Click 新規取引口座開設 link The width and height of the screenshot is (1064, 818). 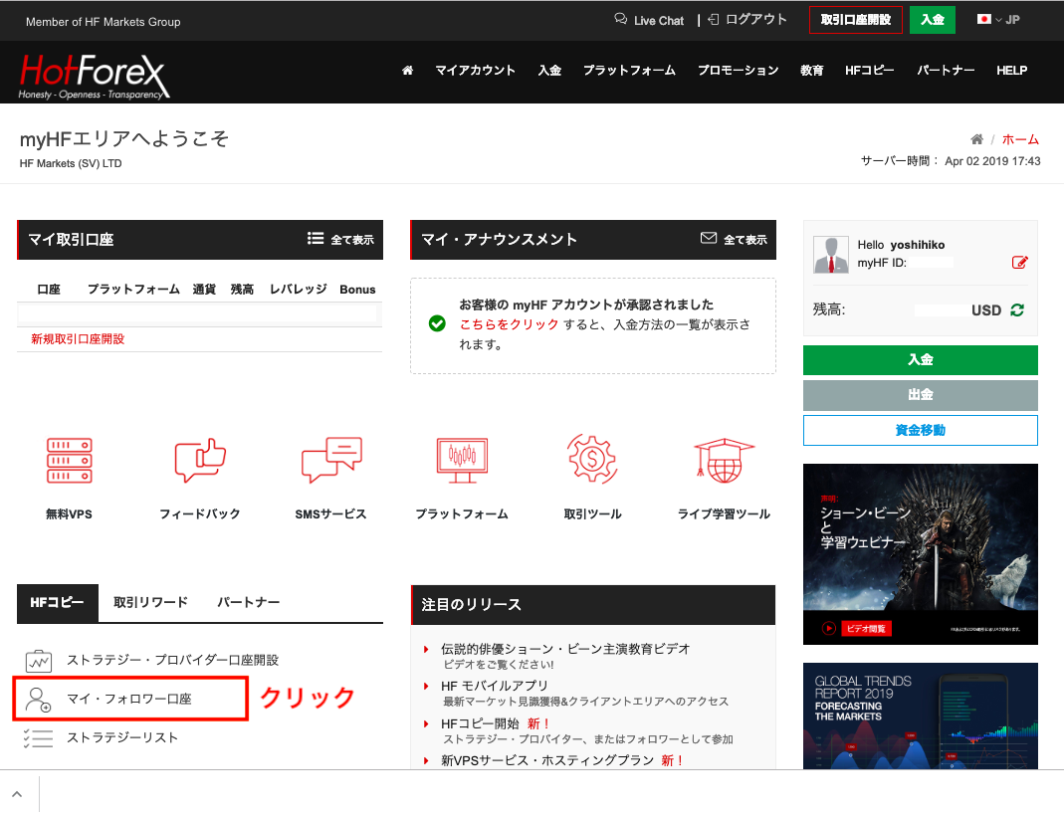pyautogui.click(x=78, y=338)
